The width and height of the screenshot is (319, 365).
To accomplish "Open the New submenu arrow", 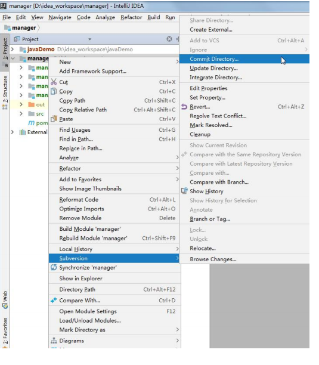I will click(177, 61).
